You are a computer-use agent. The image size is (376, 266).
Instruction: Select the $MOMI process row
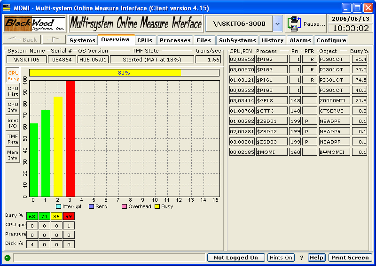(298, 152)
